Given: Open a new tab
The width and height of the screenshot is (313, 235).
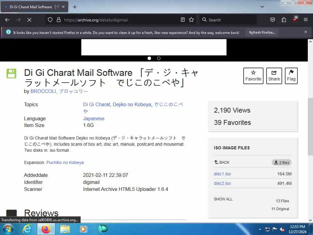Looking at the screenshot, I should [75, 7].
